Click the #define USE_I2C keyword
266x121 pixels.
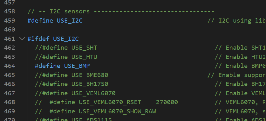(40, 21)
